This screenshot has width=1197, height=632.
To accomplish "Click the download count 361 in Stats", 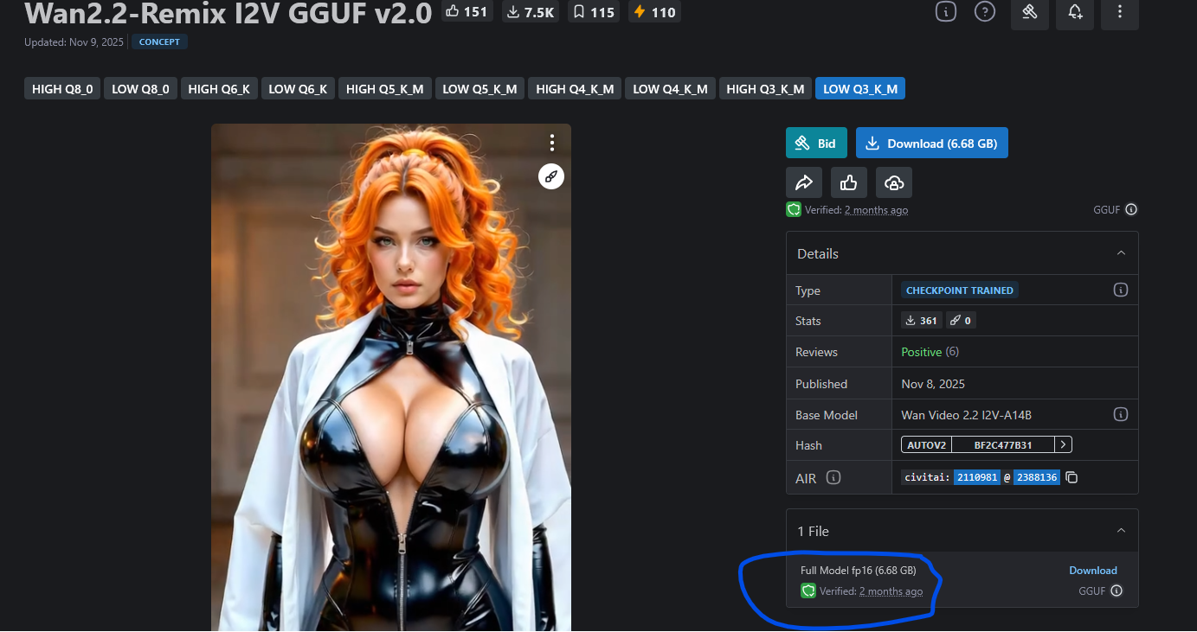I will coord(921,321).
